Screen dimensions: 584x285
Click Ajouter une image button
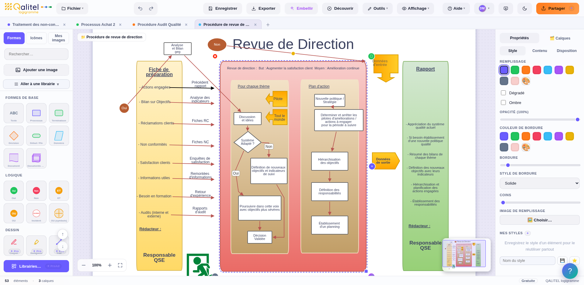tap(36, 70)
